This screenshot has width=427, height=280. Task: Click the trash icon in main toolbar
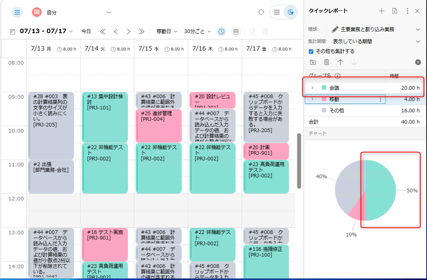coord(266,32)
